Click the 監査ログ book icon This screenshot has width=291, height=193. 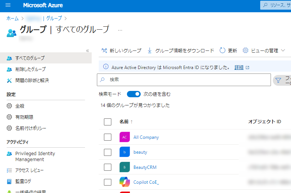tap(9, 181)
